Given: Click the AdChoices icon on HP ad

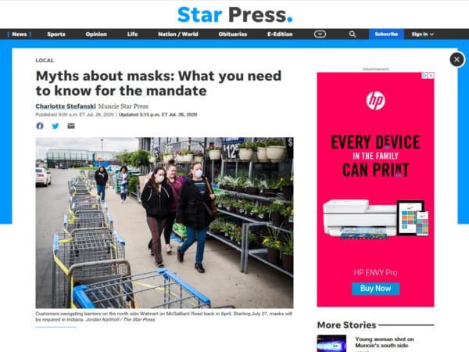Looking at the screenshot, I should 424,76.
